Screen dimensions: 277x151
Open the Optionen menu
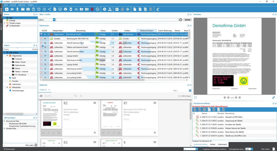tap(22, 5)
